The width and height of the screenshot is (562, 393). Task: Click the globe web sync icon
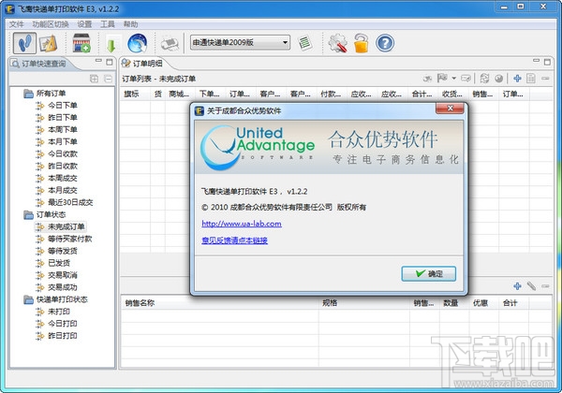[x=138, y=43]
